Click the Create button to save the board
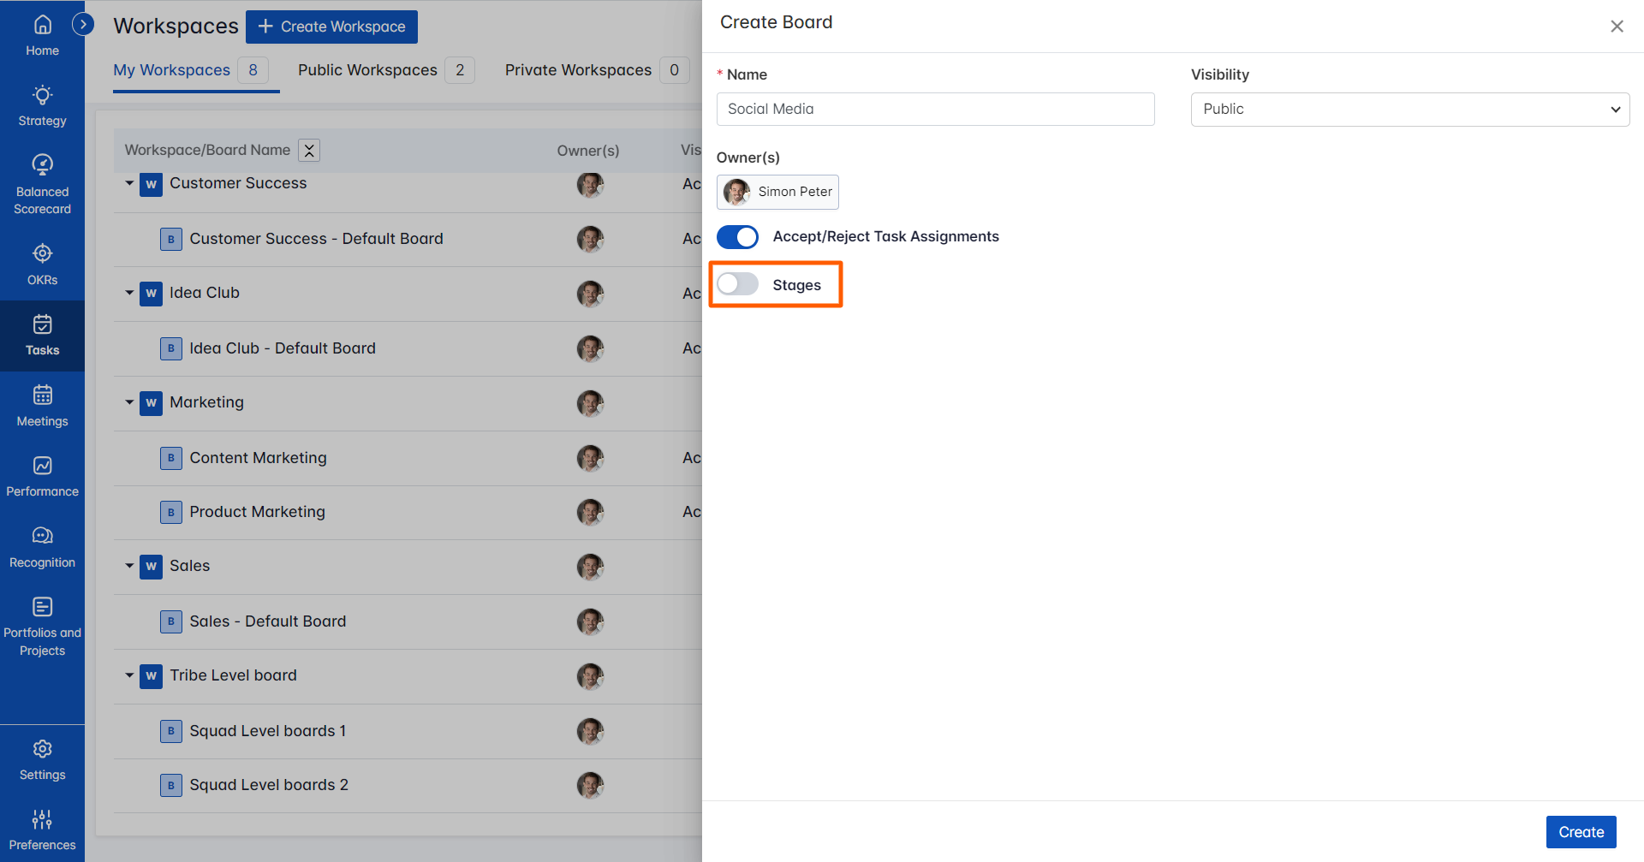Image resolution: width=1644 pixels, height=862 pixels. tap(1581, 831)
